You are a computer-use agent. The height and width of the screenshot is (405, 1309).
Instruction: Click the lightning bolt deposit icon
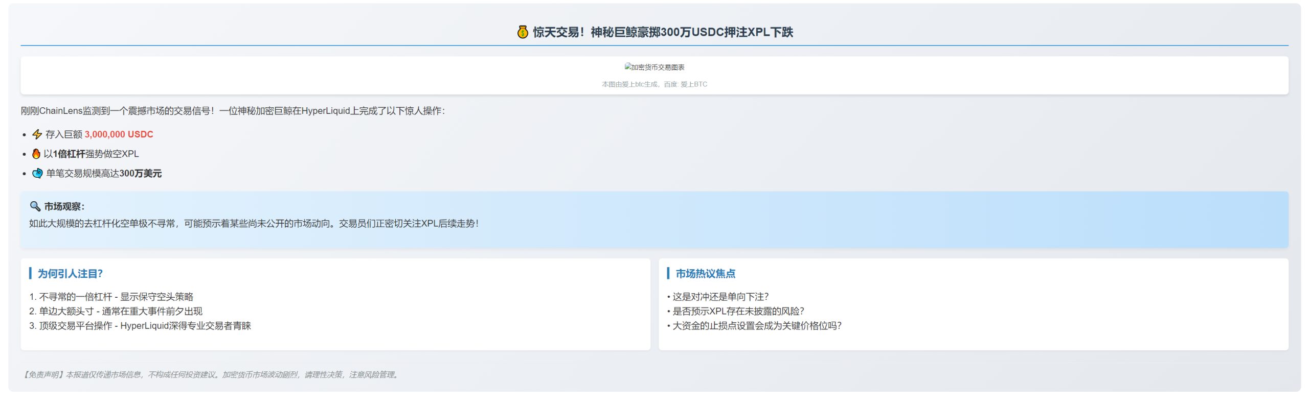tap(37, 134)
